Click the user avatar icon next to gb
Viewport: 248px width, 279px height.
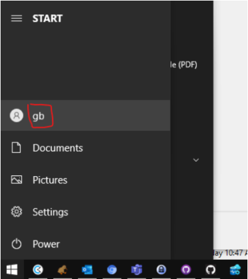[x=17, y=115]
